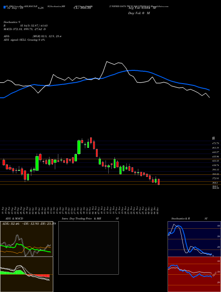The image size is (221, 292).
Task: Click the tallest green candlestick in late October
Action: (79, 147)
